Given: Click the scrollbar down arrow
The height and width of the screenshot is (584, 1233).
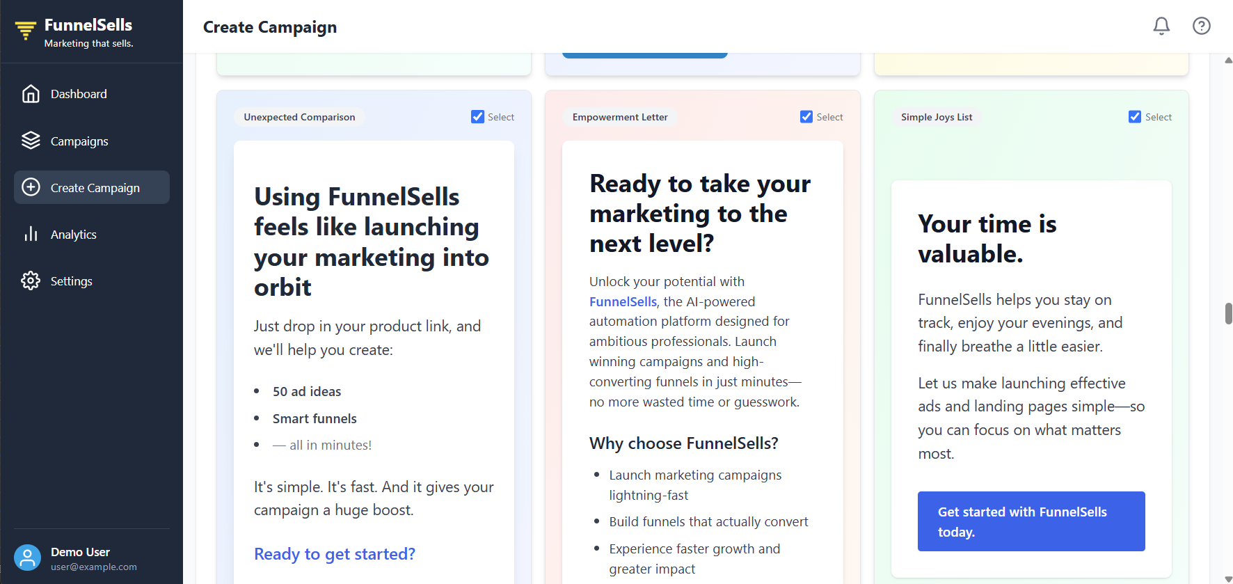Looking at the screenshot, I should point(1229,578).
